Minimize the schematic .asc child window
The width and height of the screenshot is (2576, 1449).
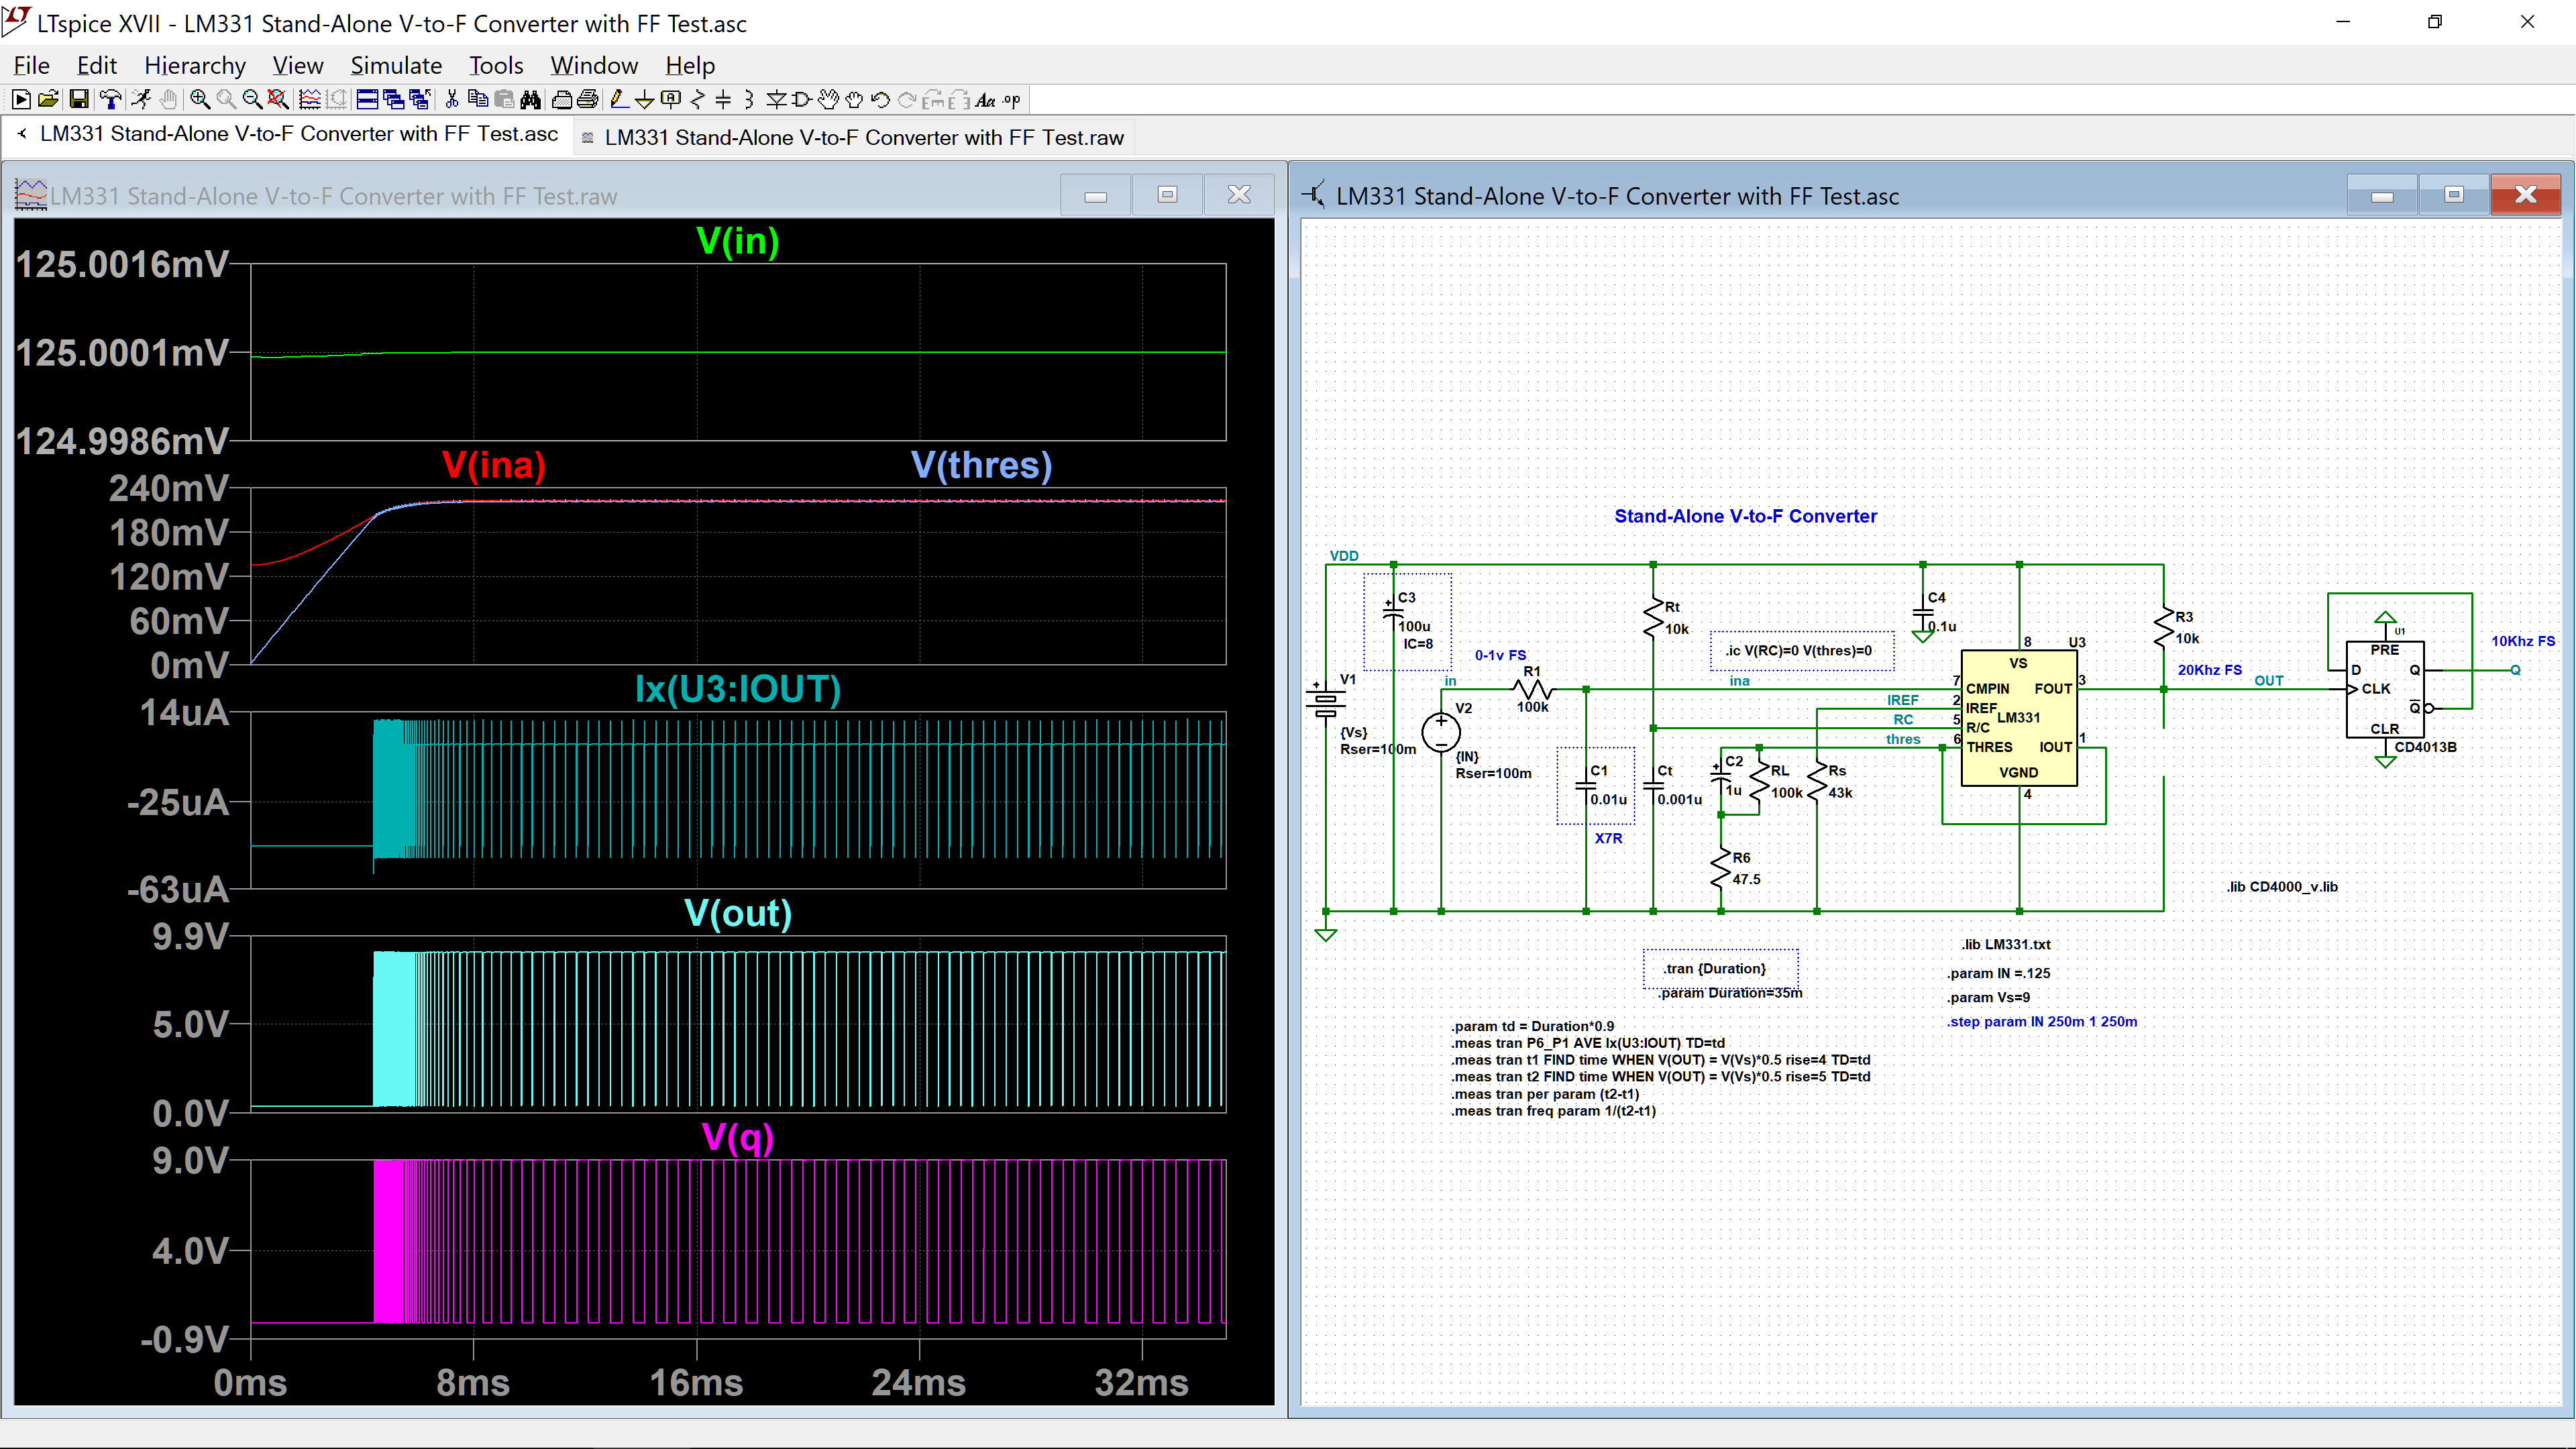pyautogui.click(x=2382, y=195)
